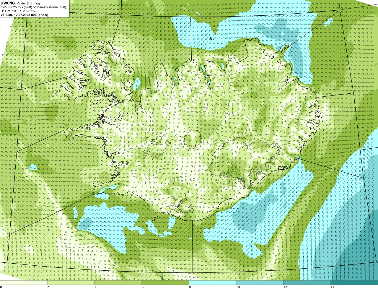Click the 12–14 m/s teal legend swatch

(307, 283)
